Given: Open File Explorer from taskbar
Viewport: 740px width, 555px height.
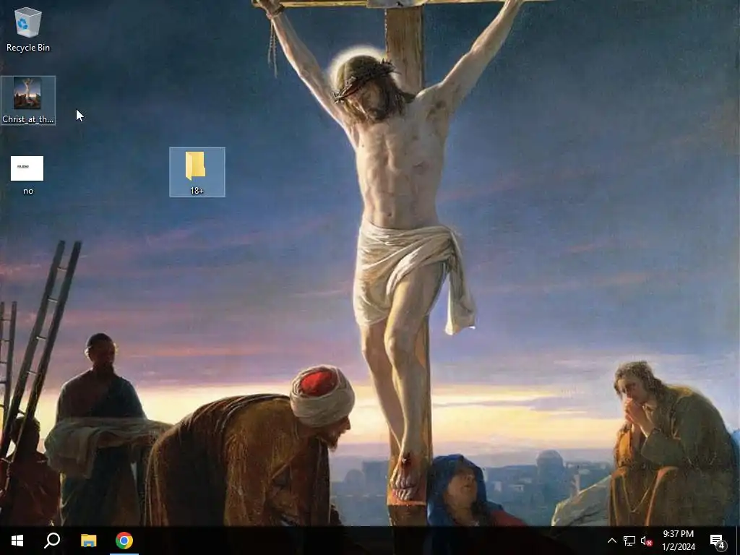Looking at the screenshot, I should click(88, 541).
